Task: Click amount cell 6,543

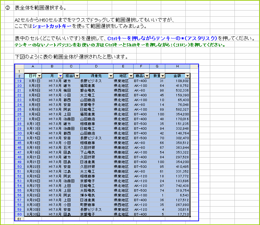Action: (178, 195)
